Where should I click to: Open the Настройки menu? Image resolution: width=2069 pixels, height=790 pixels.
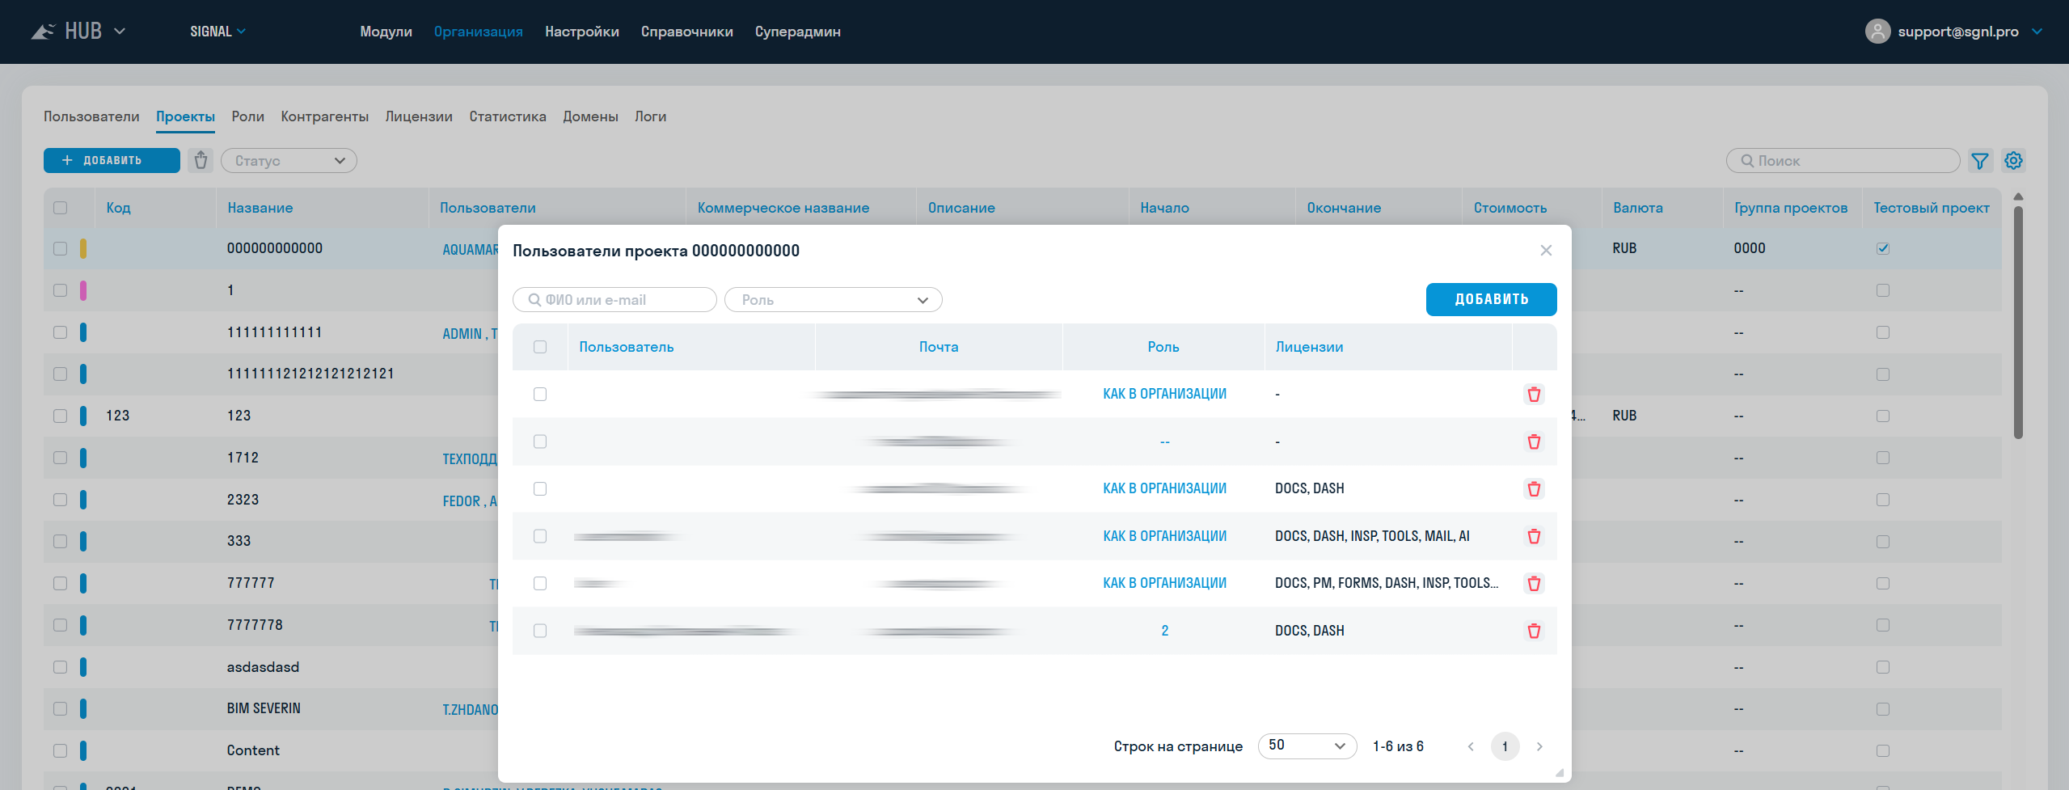[581, 32]
